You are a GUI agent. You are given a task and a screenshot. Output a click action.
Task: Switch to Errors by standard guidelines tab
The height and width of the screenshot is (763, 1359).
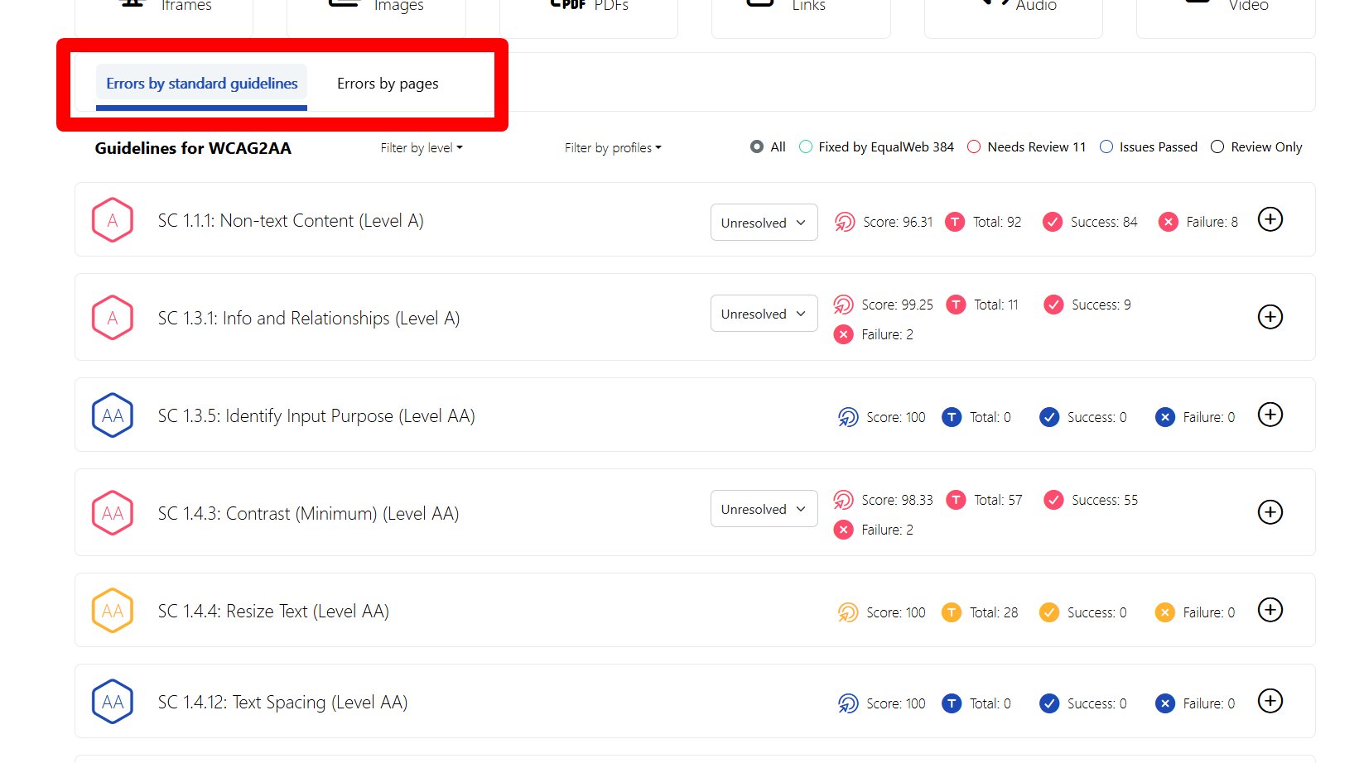coord(201,84)
